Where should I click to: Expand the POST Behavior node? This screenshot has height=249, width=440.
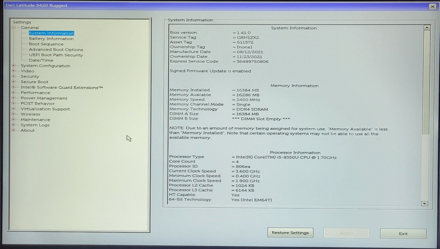(13, 103)
